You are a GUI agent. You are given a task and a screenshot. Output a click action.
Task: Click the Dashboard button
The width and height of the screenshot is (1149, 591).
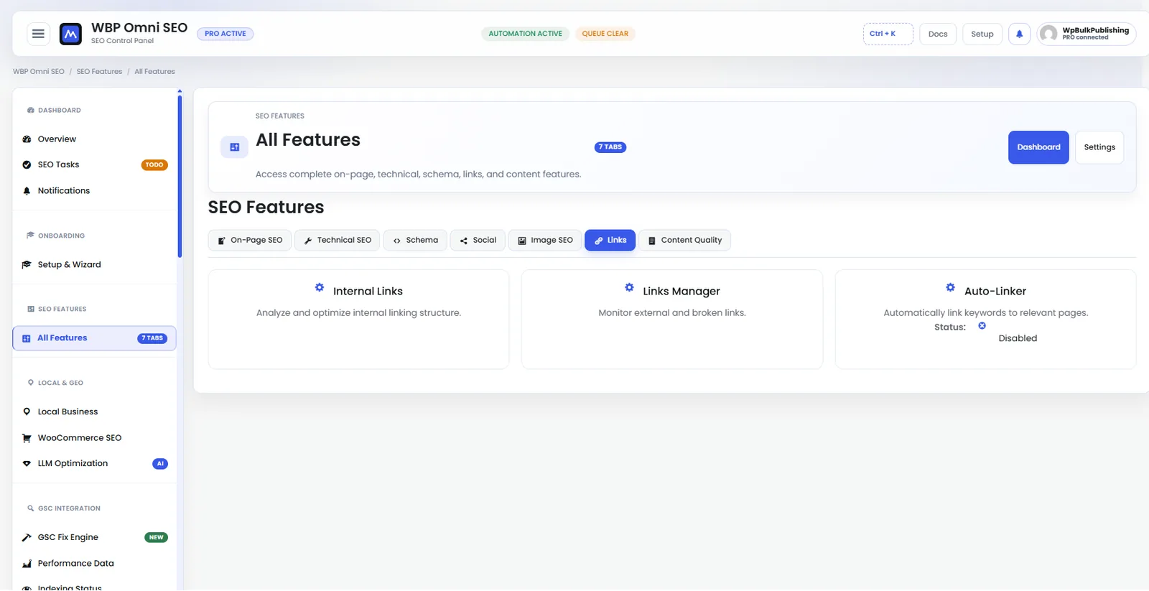(x=1038, y=147)
